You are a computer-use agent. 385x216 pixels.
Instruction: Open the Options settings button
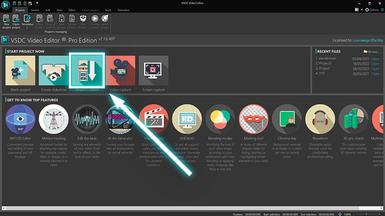pos(372,10)
